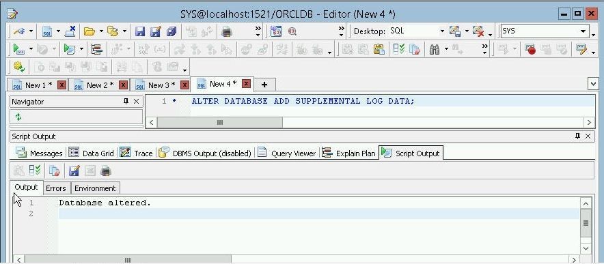Click the save output floppy icon in Script Output
This screenshot has height=264, width=604.
click(x=74, y=171)
